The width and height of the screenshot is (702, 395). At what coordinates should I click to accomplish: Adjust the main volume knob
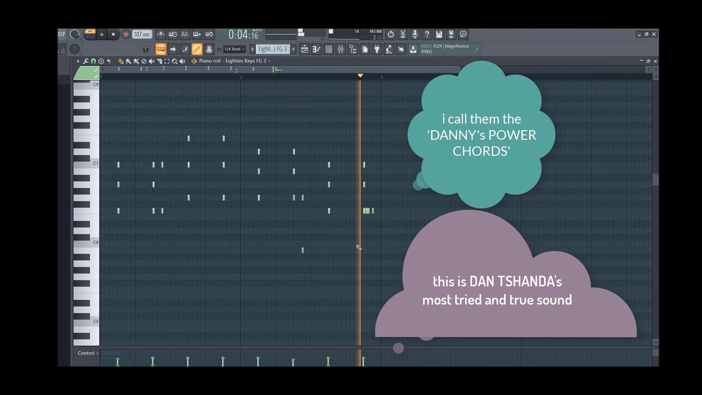point(75,34)
